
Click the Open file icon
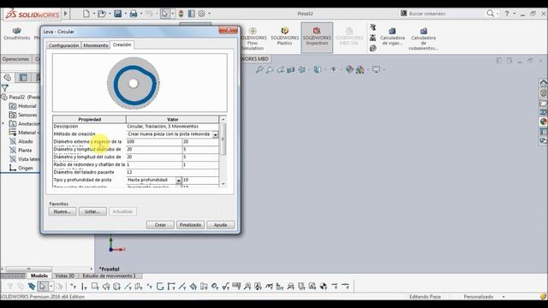(x=102, y=14)
